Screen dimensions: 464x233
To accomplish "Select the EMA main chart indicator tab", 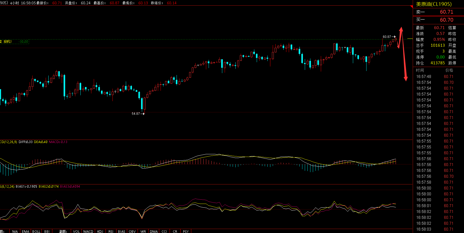I will point(26,231).
